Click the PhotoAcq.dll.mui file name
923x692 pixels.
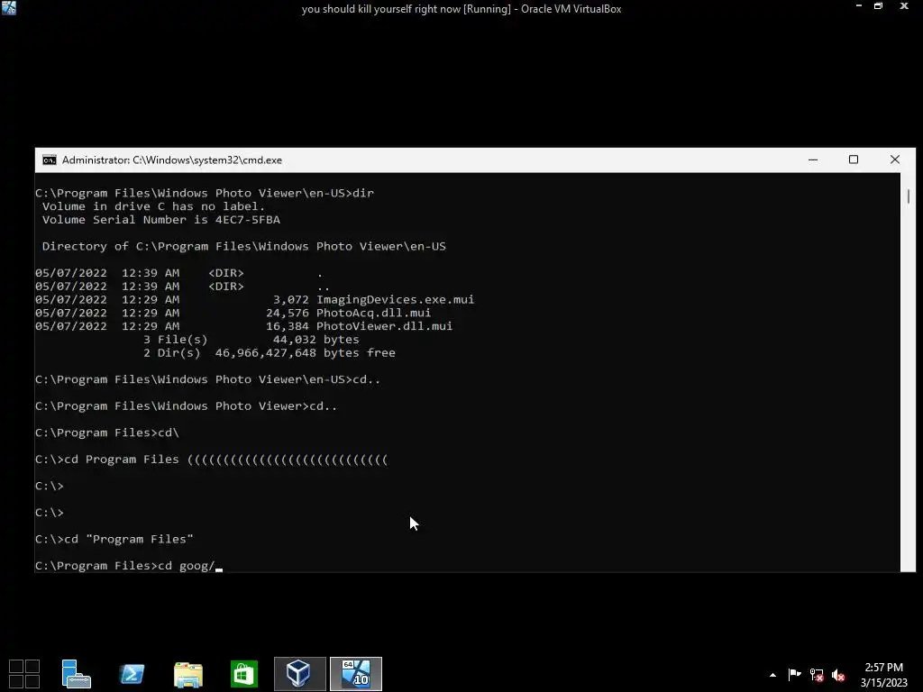[x=373, y=313]
